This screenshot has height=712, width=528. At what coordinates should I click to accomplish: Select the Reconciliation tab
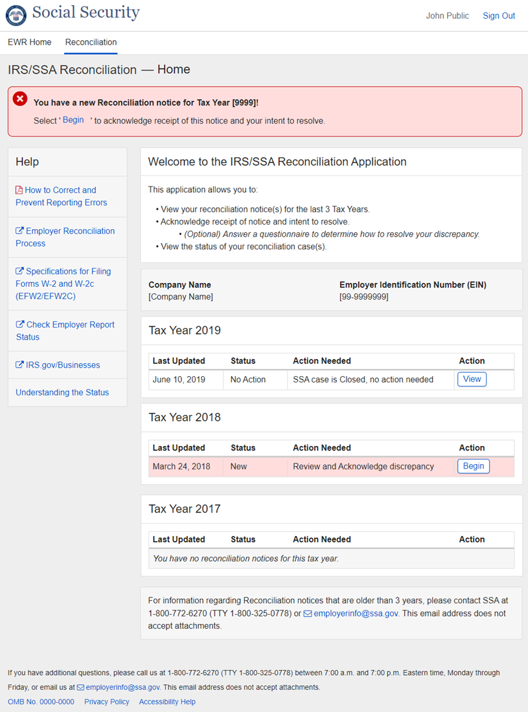[91, 43]
